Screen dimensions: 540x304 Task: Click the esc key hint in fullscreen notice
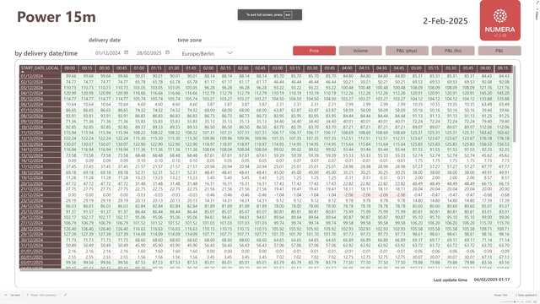(x=288, y=15)
